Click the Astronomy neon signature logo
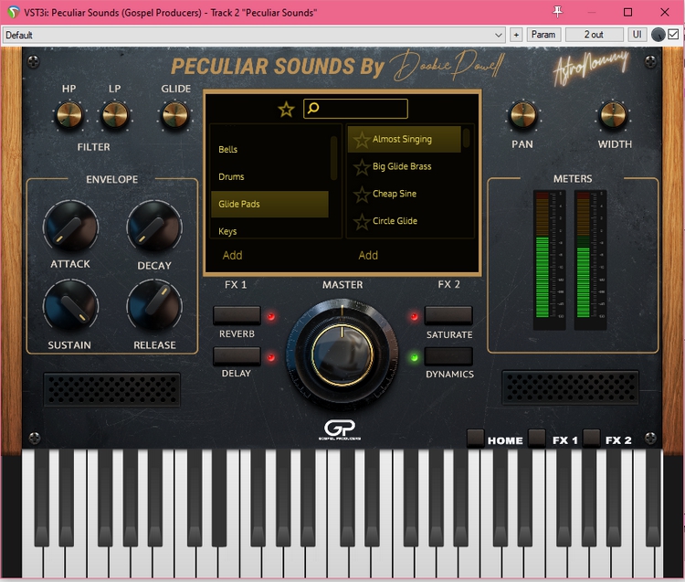This screenshot has width=685, height=582. (x=591, y=67)
